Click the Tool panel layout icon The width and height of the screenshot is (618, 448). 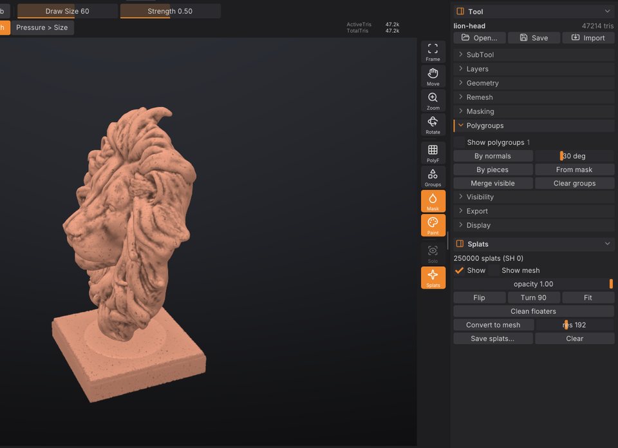click(460, 12)
